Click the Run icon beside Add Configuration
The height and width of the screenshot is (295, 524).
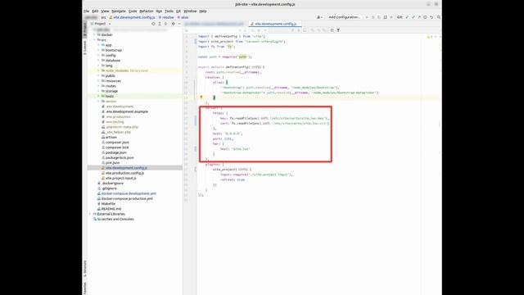point(367,17)
